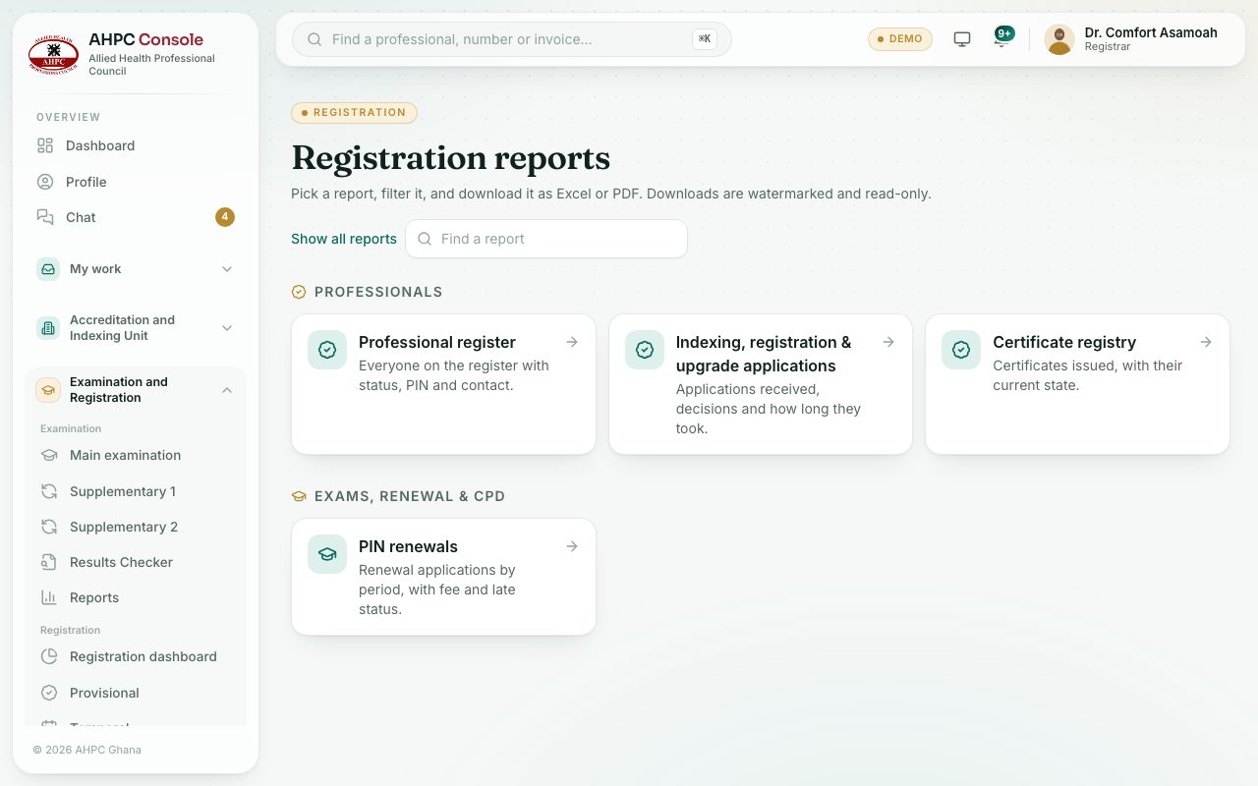Click the Certificate registry badge icon
The height and width of the screenshot is (786, 1258).
click(961, 350)
